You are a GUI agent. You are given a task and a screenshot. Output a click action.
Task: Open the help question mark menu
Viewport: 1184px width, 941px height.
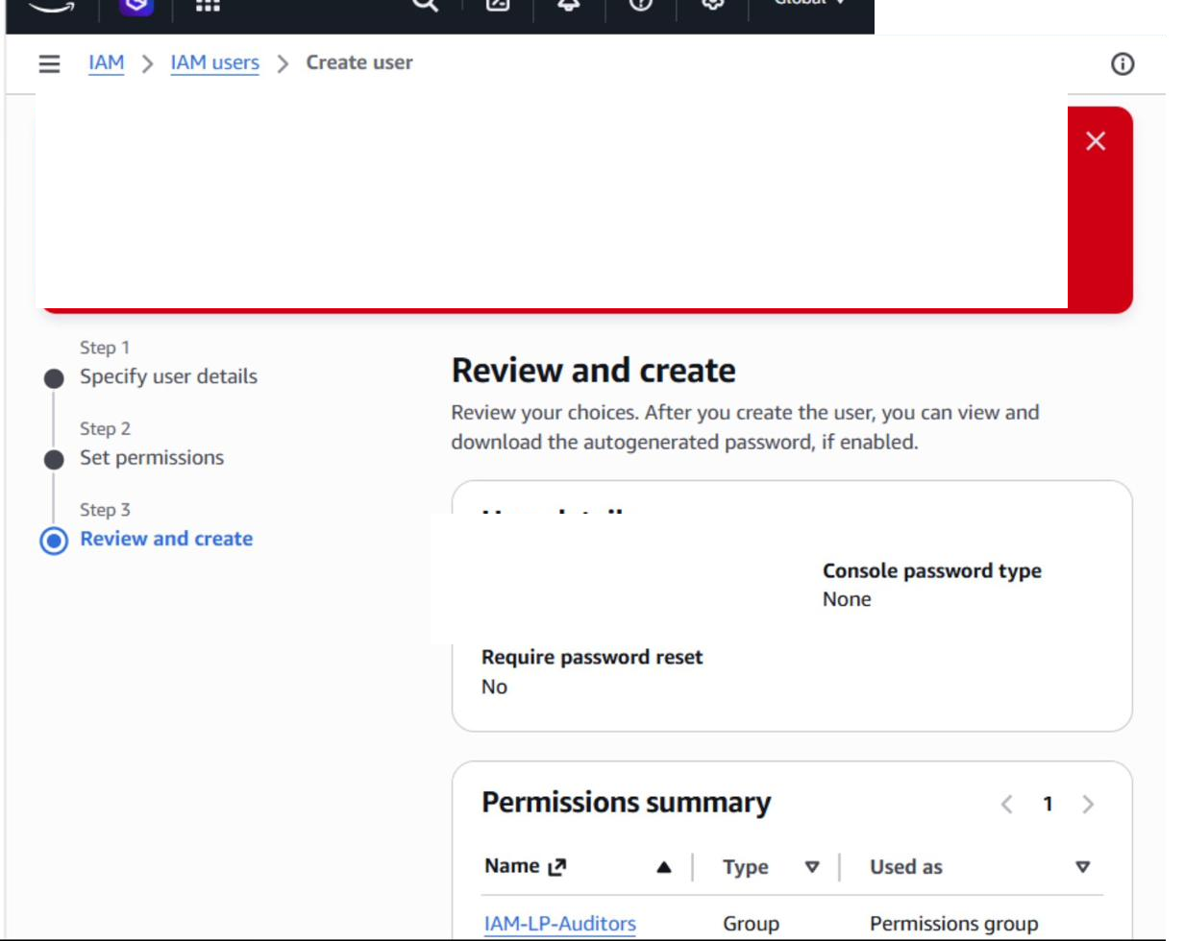641,5
